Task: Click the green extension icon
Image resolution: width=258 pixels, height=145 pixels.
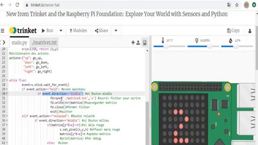Action: coord(254,5)
